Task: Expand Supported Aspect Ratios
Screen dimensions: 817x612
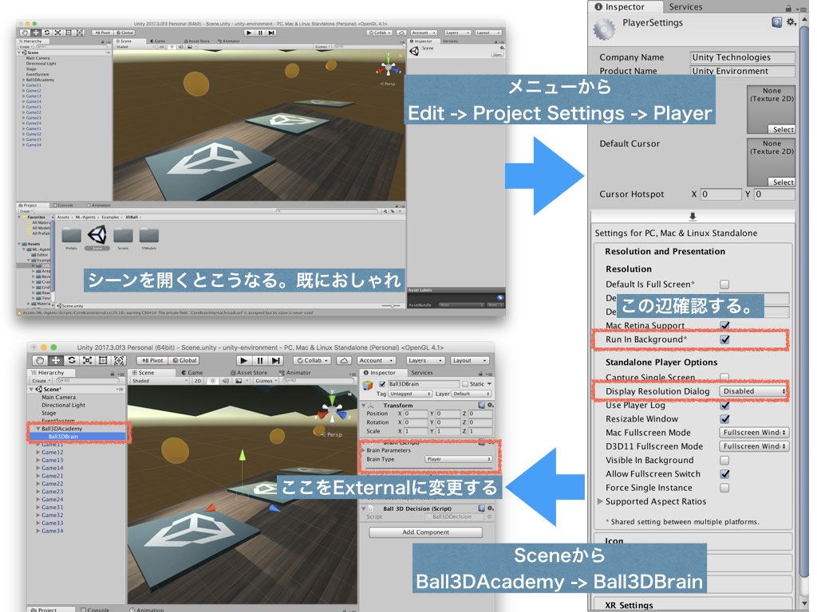Action: pos(600,501)
